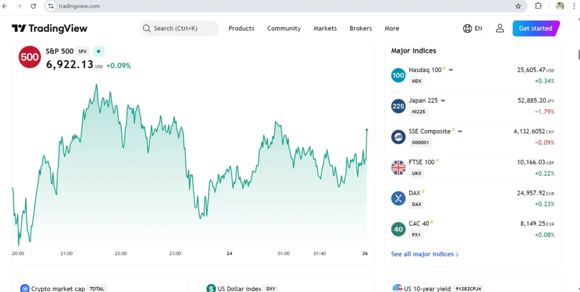Click the NDX ticker tag

click(416, 81)
